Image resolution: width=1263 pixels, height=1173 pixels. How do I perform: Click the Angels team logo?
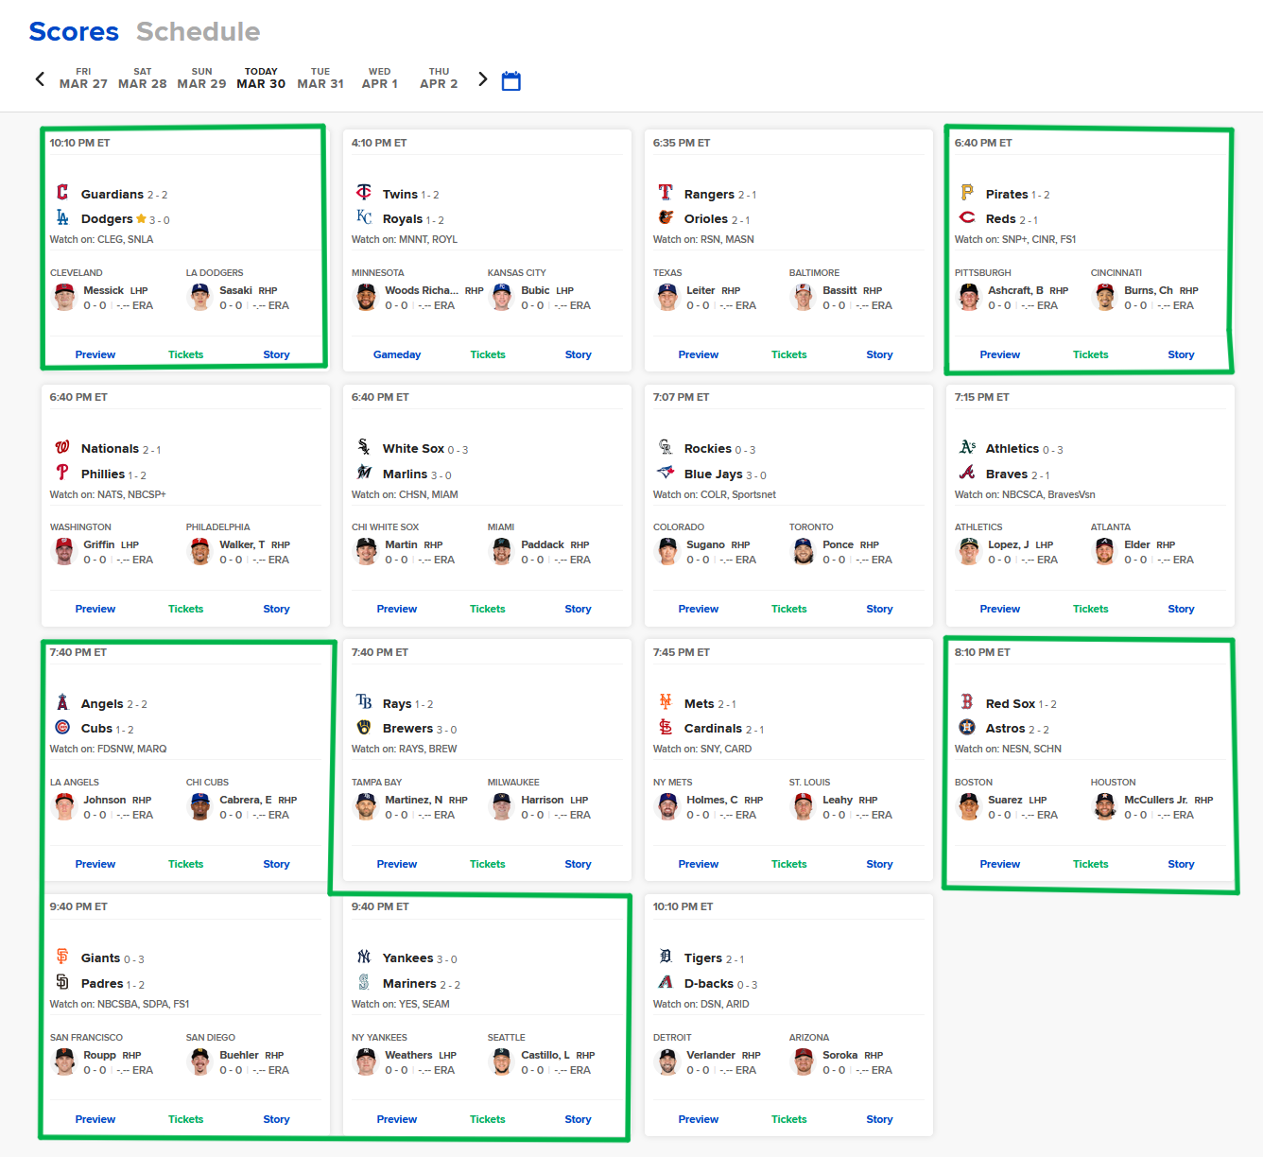(62, 702)
